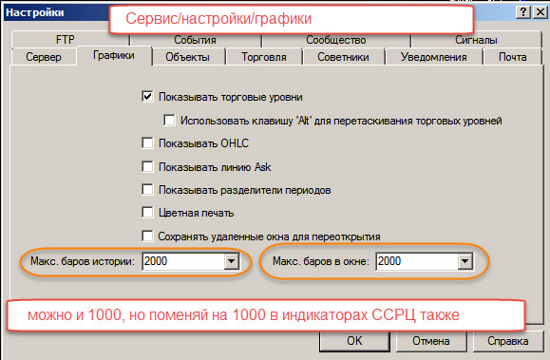Enable Alt key for dragging trade levels

pyautogui.click(x=169, y=121)
